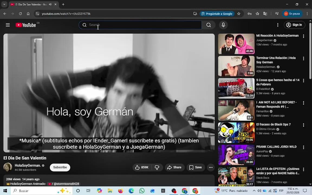The image size is (312, 195).
Task: Open password manager key icon
Action: 249,14
